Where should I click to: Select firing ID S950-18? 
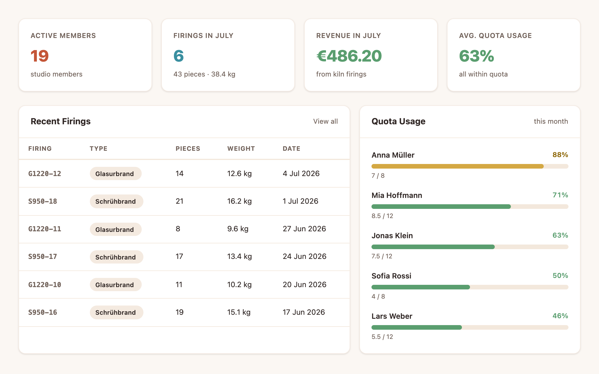tap(43, 201)
